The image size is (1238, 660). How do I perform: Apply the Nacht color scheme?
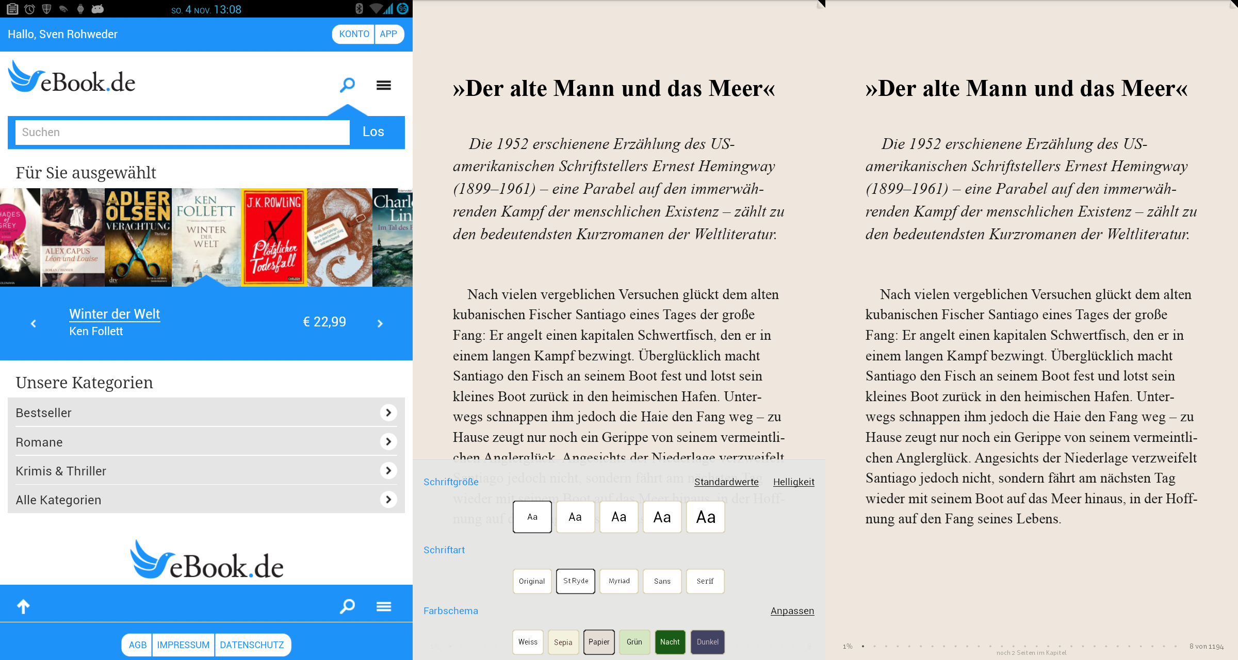670,642
